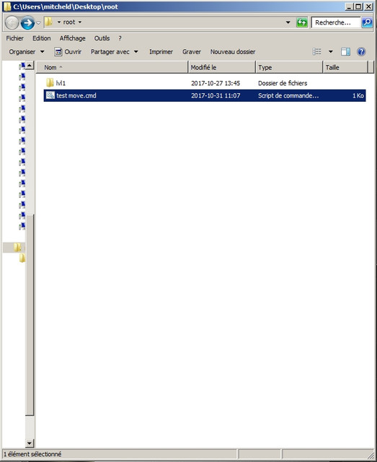Image resolution: width=377 pixels, height=462 pixels.
Task: Open the Organiser dropdown
Action: click(27, 52)
